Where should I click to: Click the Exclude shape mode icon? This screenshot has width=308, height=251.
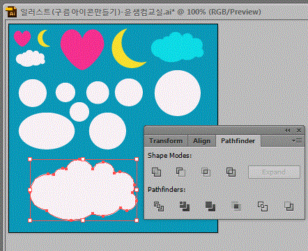(x=231, y=172)
